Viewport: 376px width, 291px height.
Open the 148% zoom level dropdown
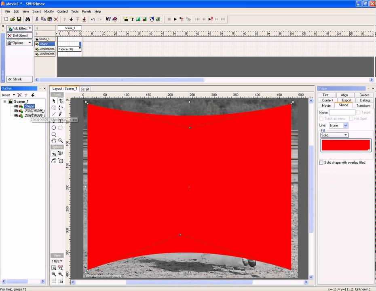[57, 261]
